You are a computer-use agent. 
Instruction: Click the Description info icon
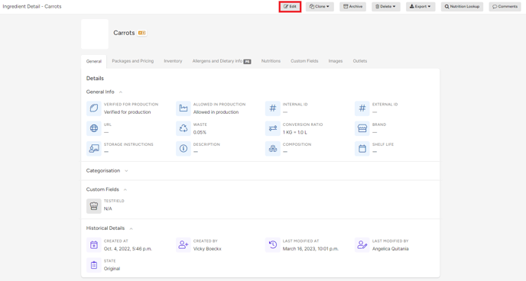183,148
